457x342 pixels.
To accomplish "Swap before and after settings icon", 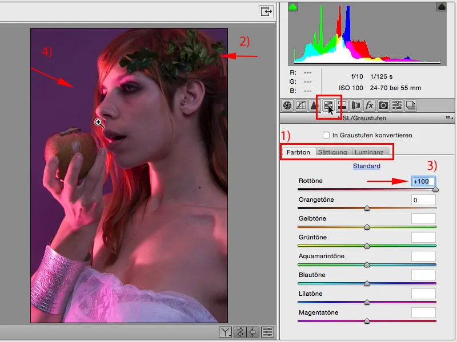I will point(240,332).
